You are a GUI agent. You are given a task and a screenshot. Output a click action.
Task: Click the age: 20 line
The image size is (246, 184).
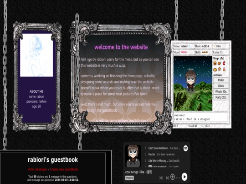36,106
